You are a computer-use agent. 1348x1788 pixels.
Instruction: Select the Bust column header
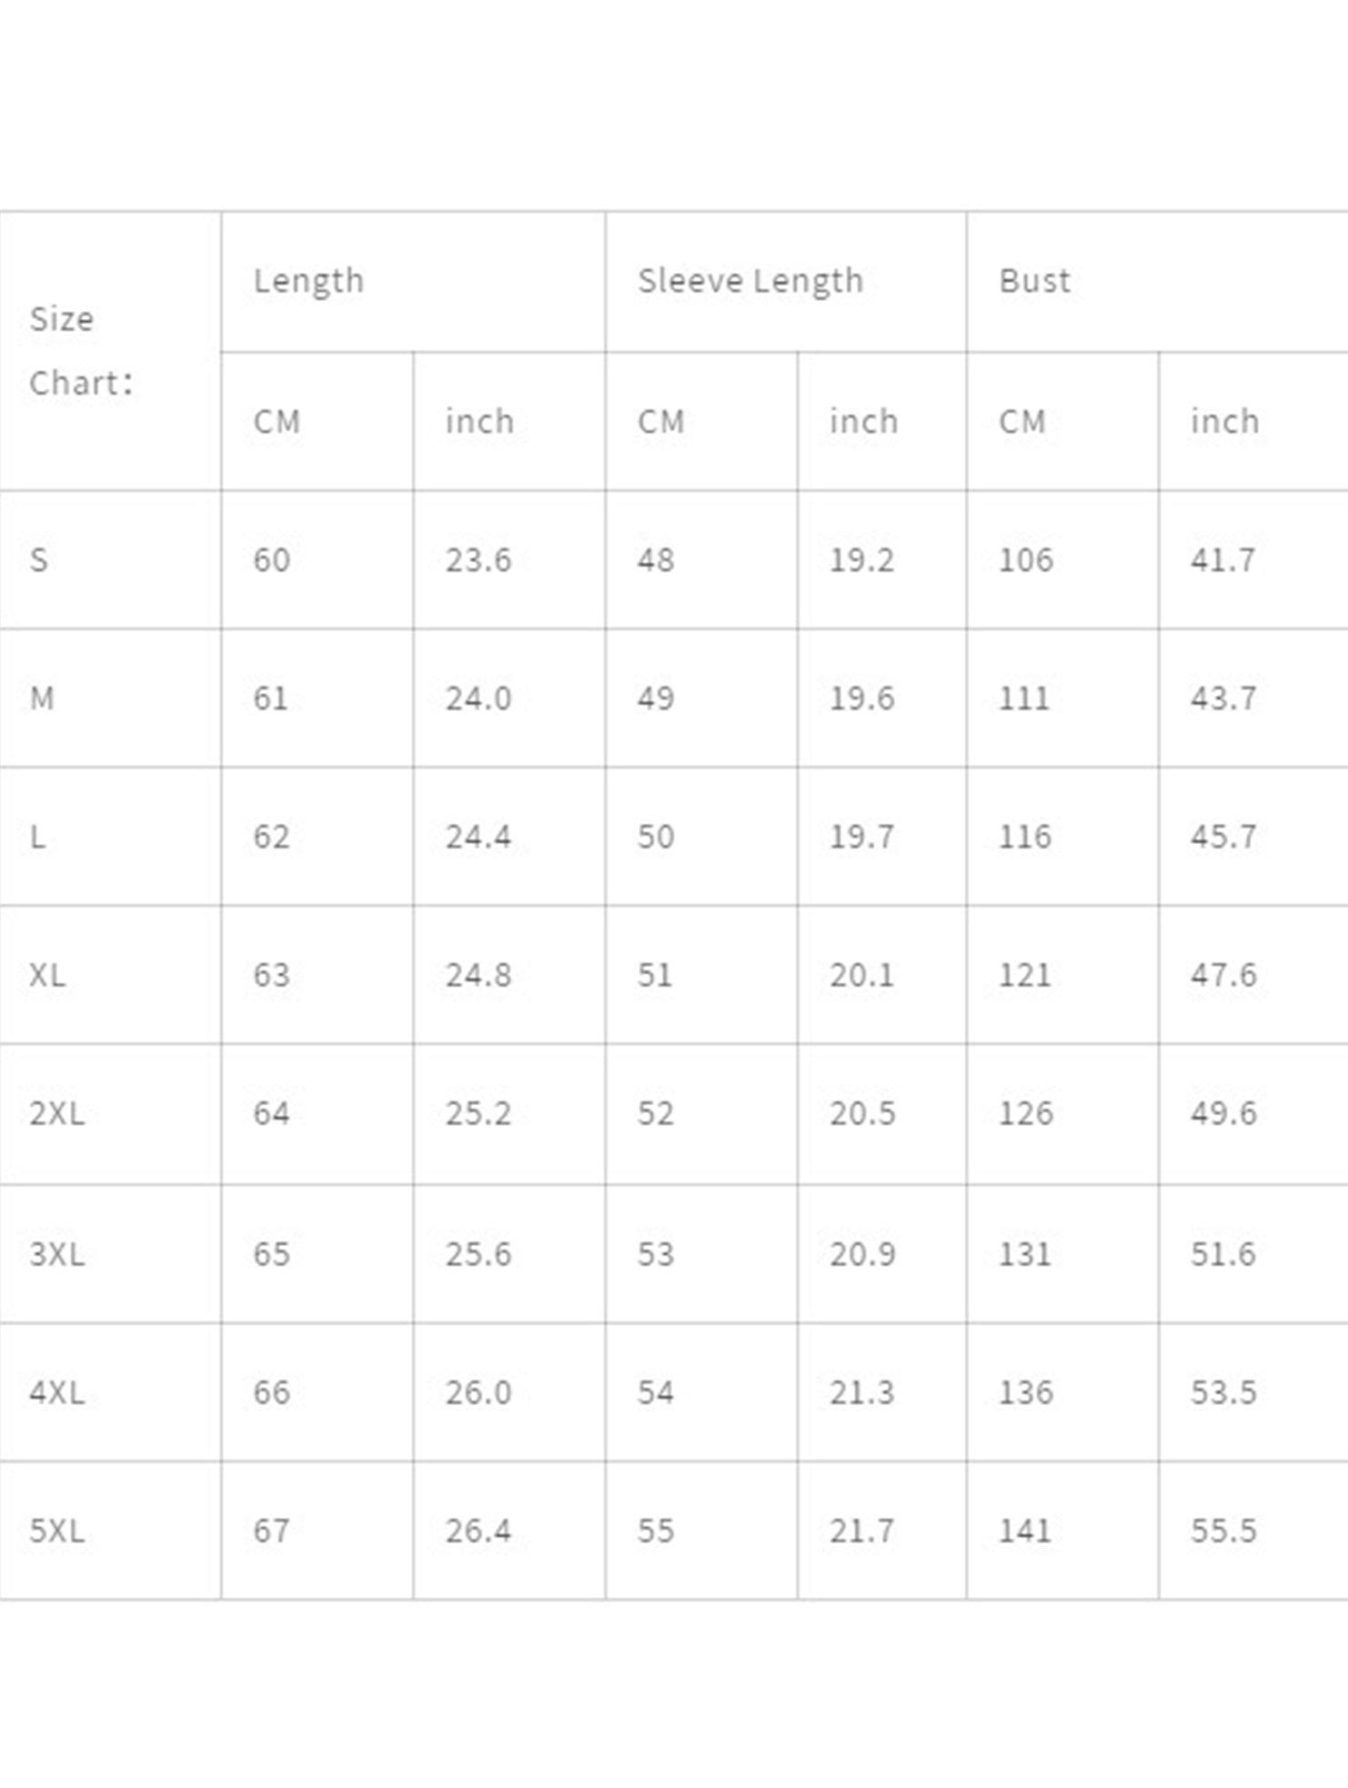pos(1034,281)
